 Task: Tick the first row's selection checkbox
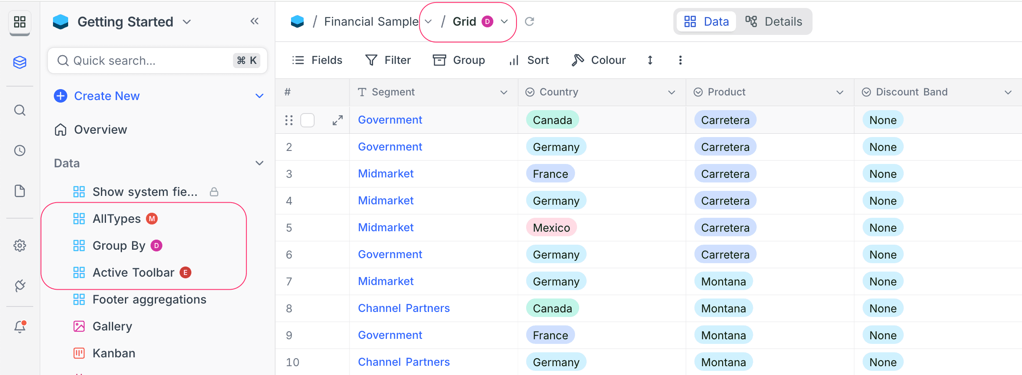(x=307, y=120)
